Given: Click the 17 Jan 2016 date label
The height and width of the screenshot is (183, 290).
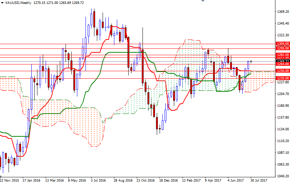Looking at the screenshot, I should pyautogui.click(x=31, y=181).
